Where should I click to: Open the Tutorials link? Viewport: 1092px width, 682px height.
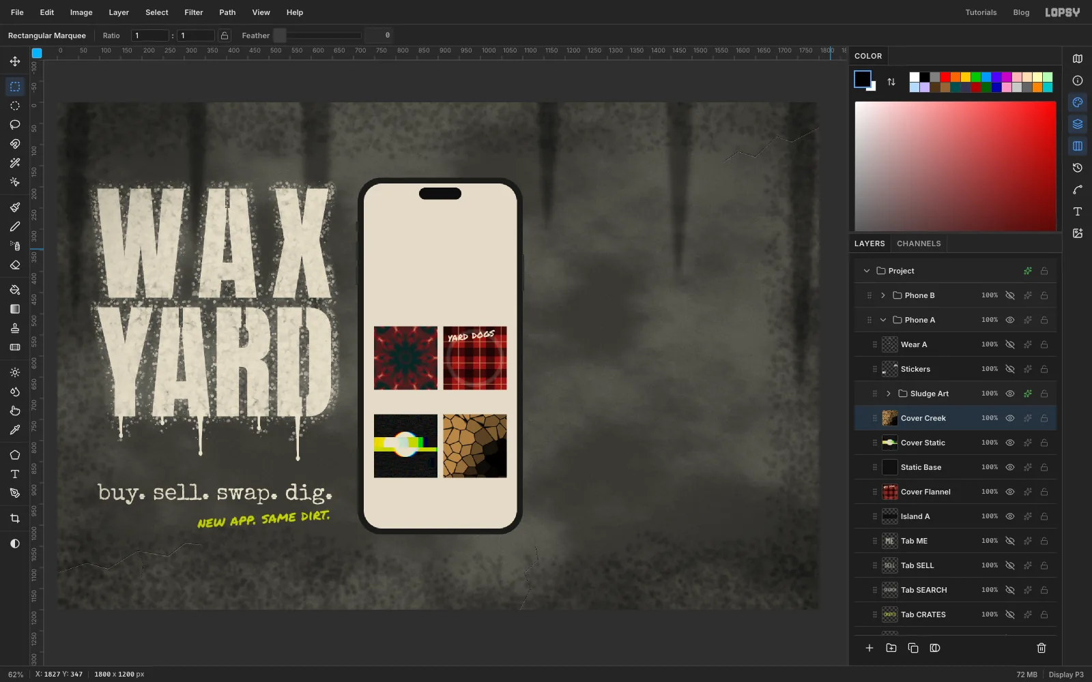[981, 12]
